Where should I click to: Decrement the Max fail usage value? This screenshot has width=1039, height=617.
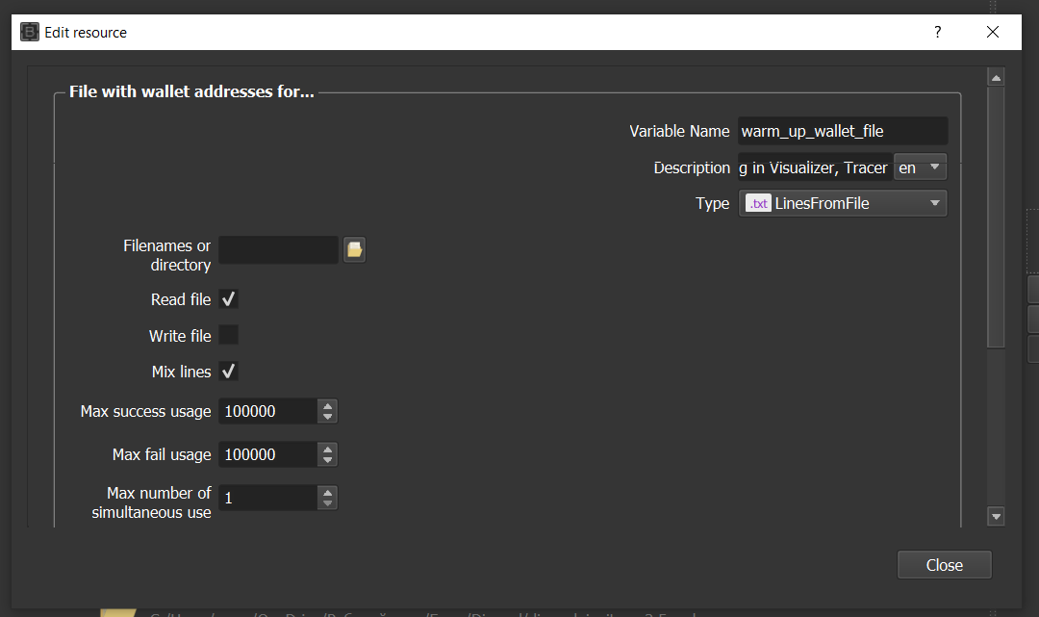click(328, 460)
